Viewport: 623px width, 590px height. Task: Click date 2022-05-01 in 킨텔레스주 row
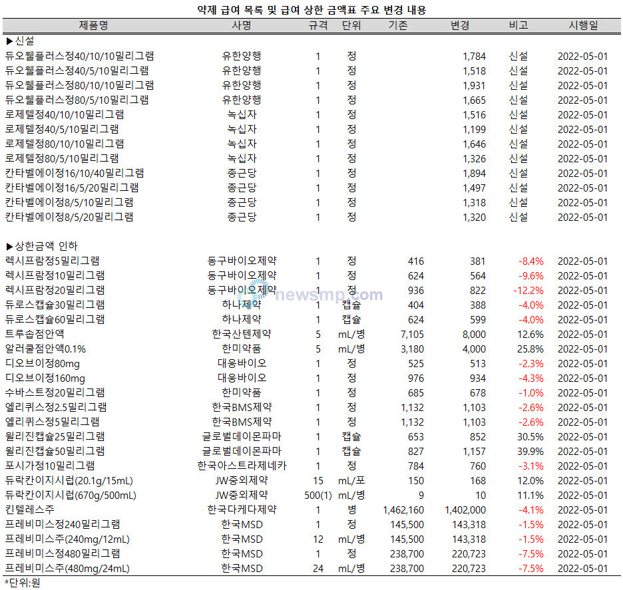pyautogui.click(x=582, y=510)
